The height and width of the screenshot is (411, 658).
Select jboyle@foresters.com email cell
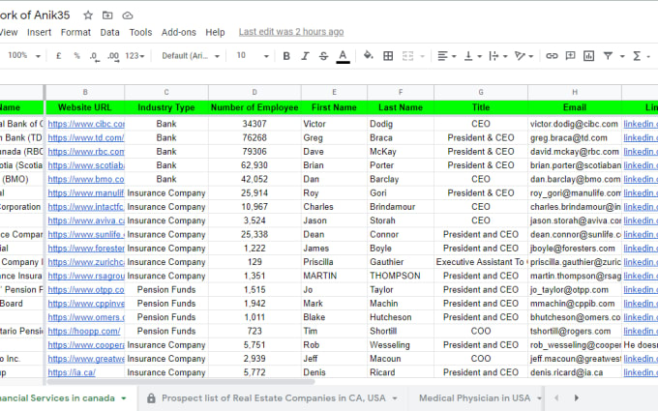coord(574,249)
